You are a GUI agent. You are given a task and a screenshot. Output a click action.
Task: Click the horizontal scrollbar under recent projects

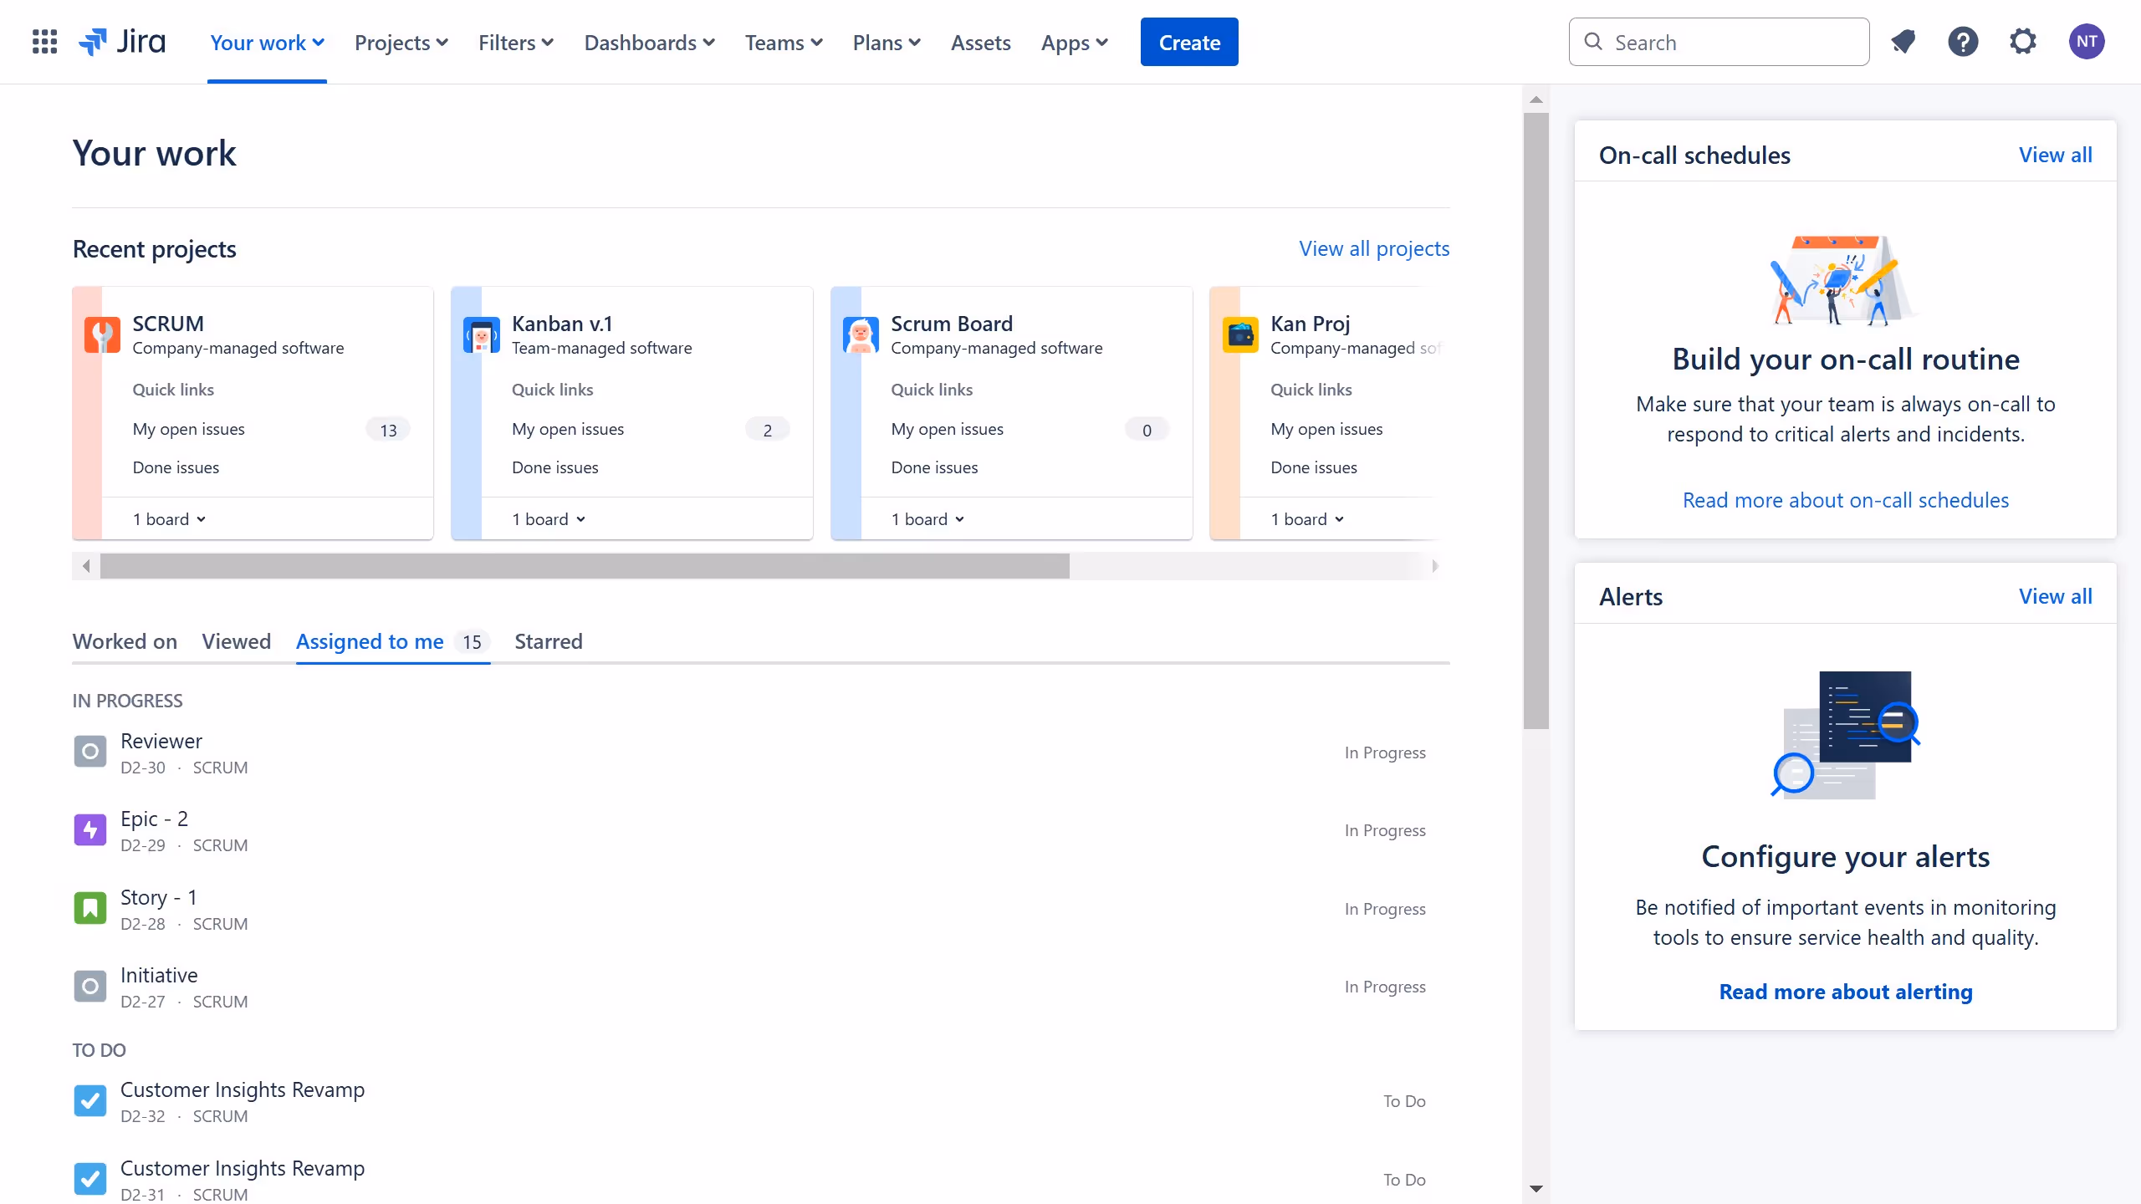tap(584, 565)
